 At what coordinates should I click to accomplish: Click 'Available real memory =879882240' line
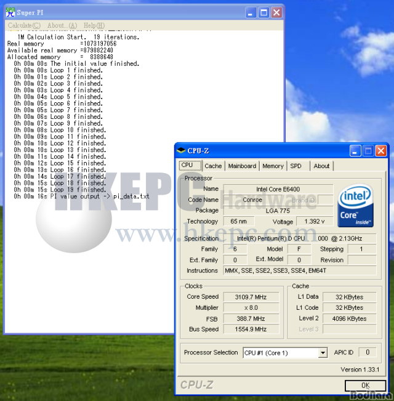60,51
